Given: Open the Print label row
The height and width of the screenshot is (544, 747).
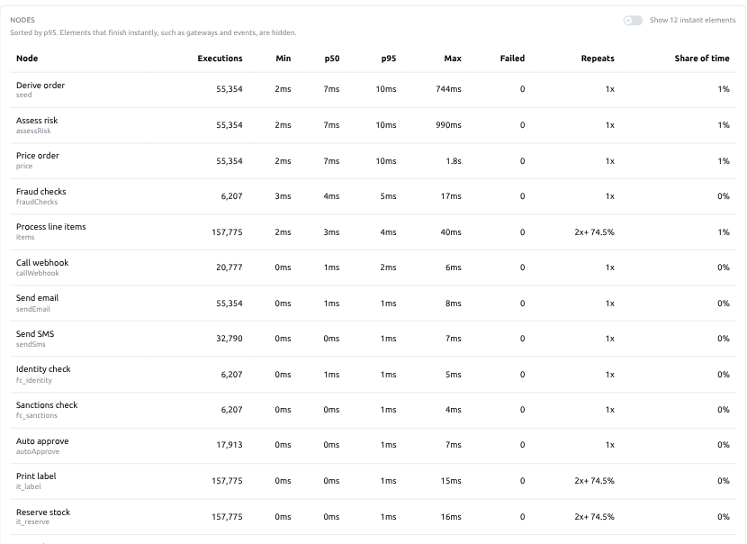Looking at the screenshot, I should click(373, 481).
